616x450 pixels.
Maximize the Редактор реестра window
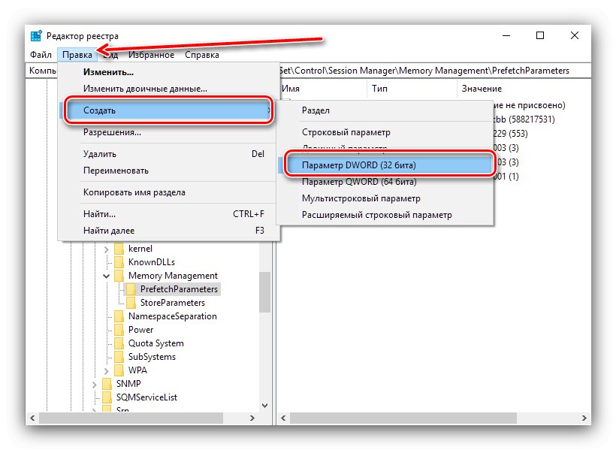(x=540, y=36)
